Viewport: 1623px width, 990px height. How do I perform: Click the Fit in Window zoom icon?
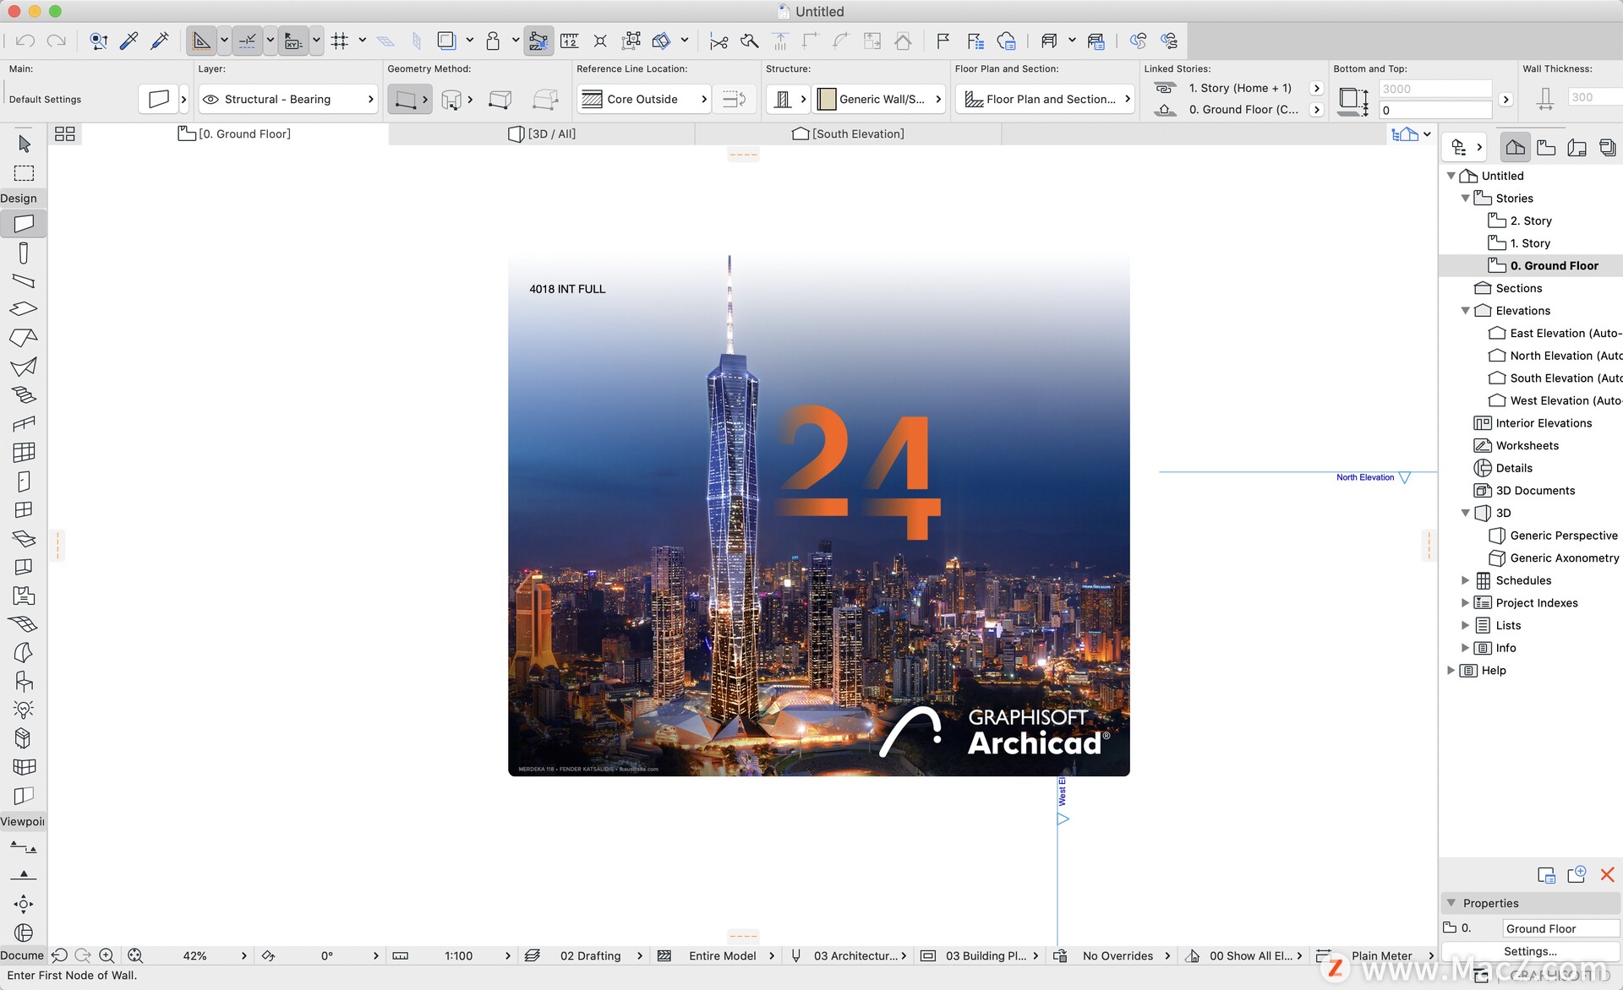135,955
